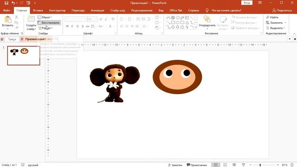This screenshot has height=167, width=297.
Task: Click the Заметки notes button in status bar
Action: tap(175, 165)
